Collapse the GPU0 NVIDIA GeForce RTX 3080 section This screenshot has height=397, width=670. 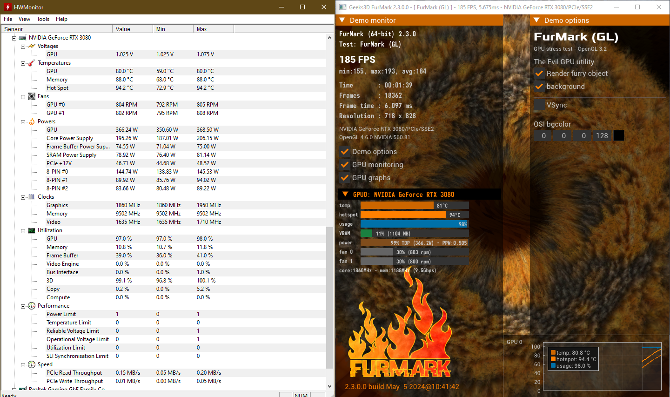345,195
